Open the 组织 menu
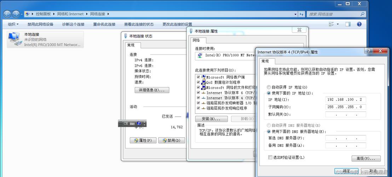 [13, 24]
